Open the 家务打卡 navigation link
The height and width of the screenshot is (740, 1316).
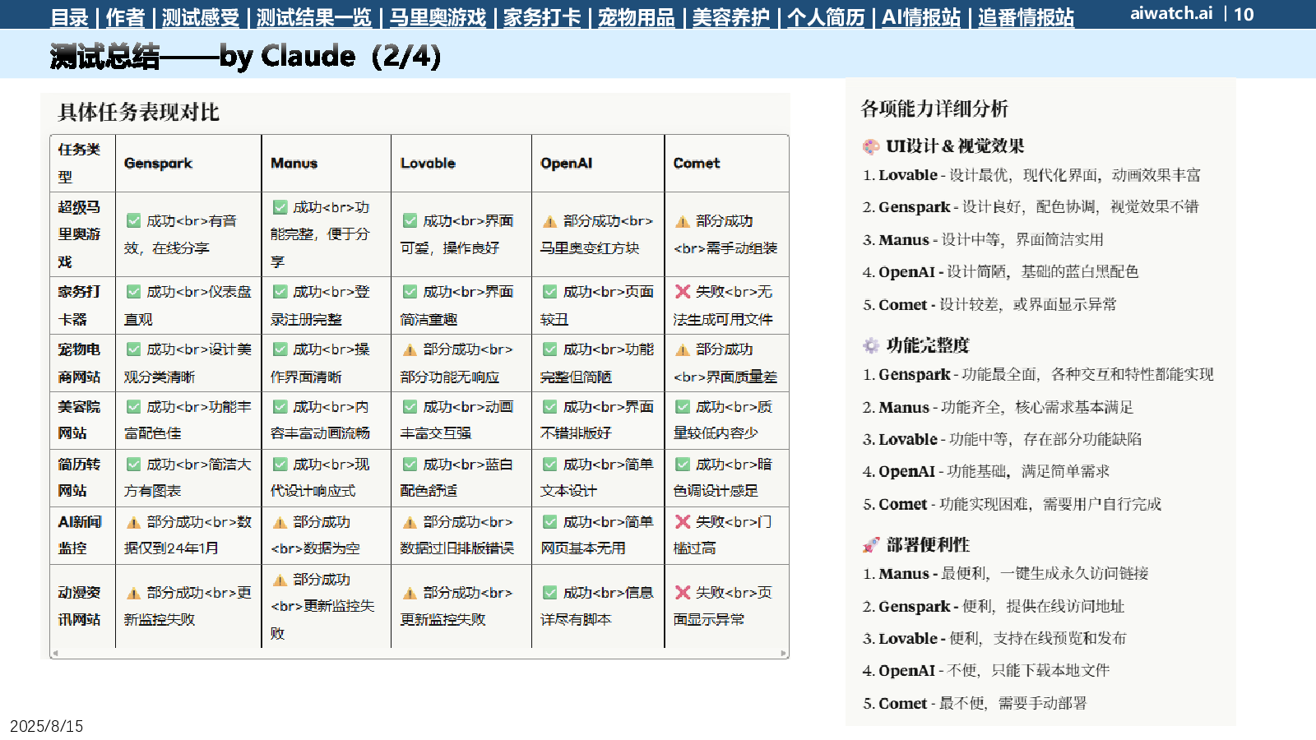click(542, 17)
